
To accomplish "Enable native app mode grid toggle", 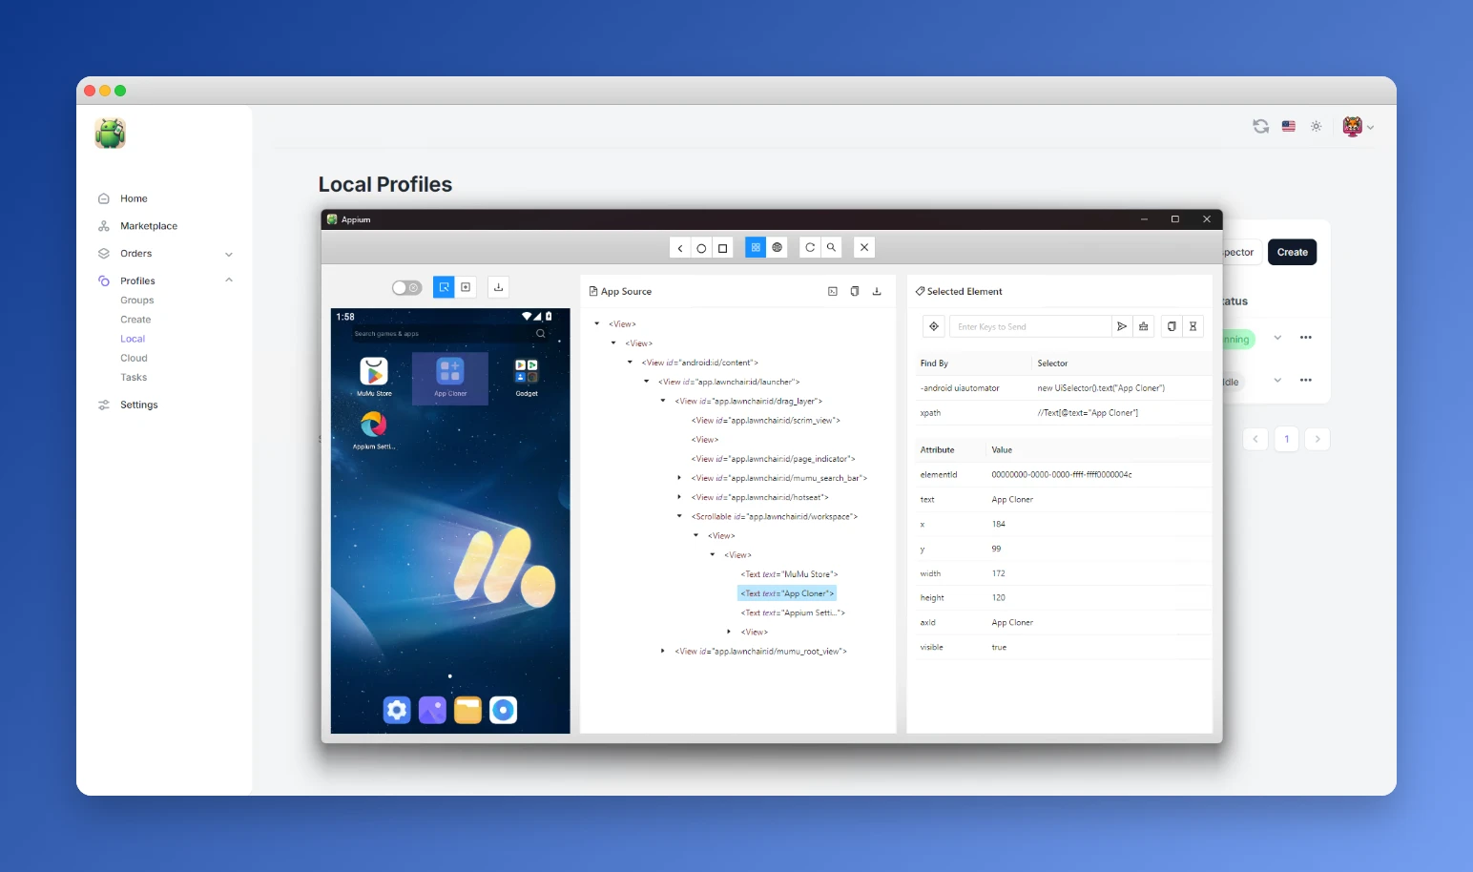I will (756, 247).
